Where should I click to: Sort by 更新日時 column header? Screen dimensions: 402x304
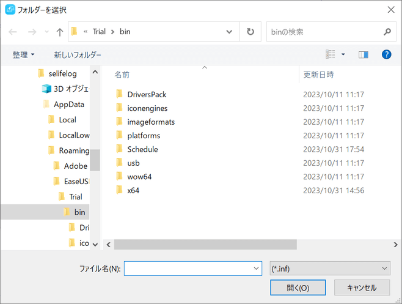(x=319, y=75)
